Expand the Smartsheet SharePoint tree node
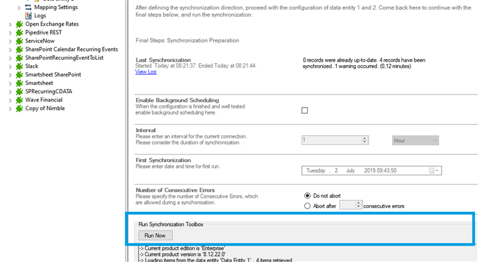This screenshot has width=478, height=262. point(11,75)
